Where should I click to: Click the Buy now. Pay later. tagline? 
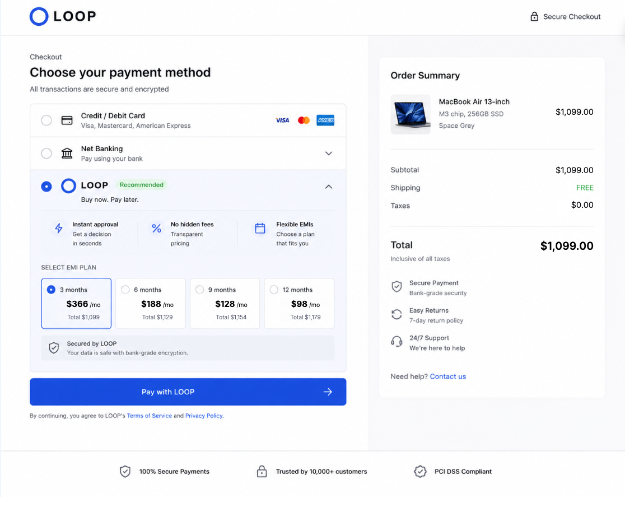coord(110,199)
